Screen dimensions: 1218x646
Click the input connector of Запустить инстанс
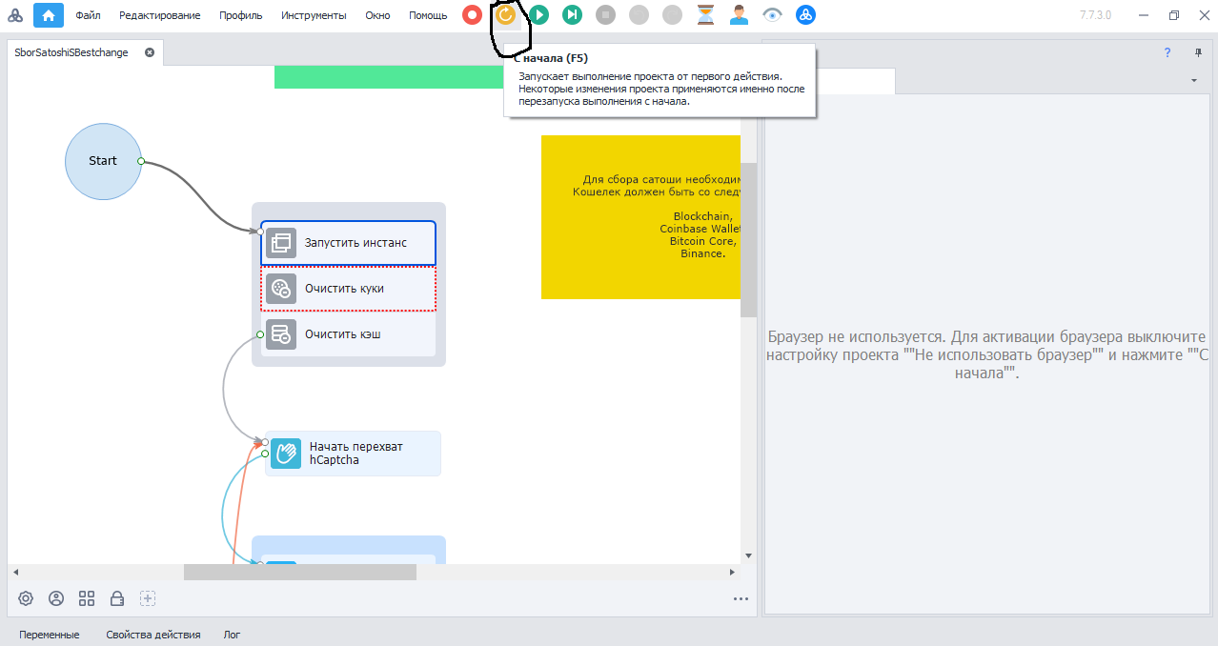[260, 231]
